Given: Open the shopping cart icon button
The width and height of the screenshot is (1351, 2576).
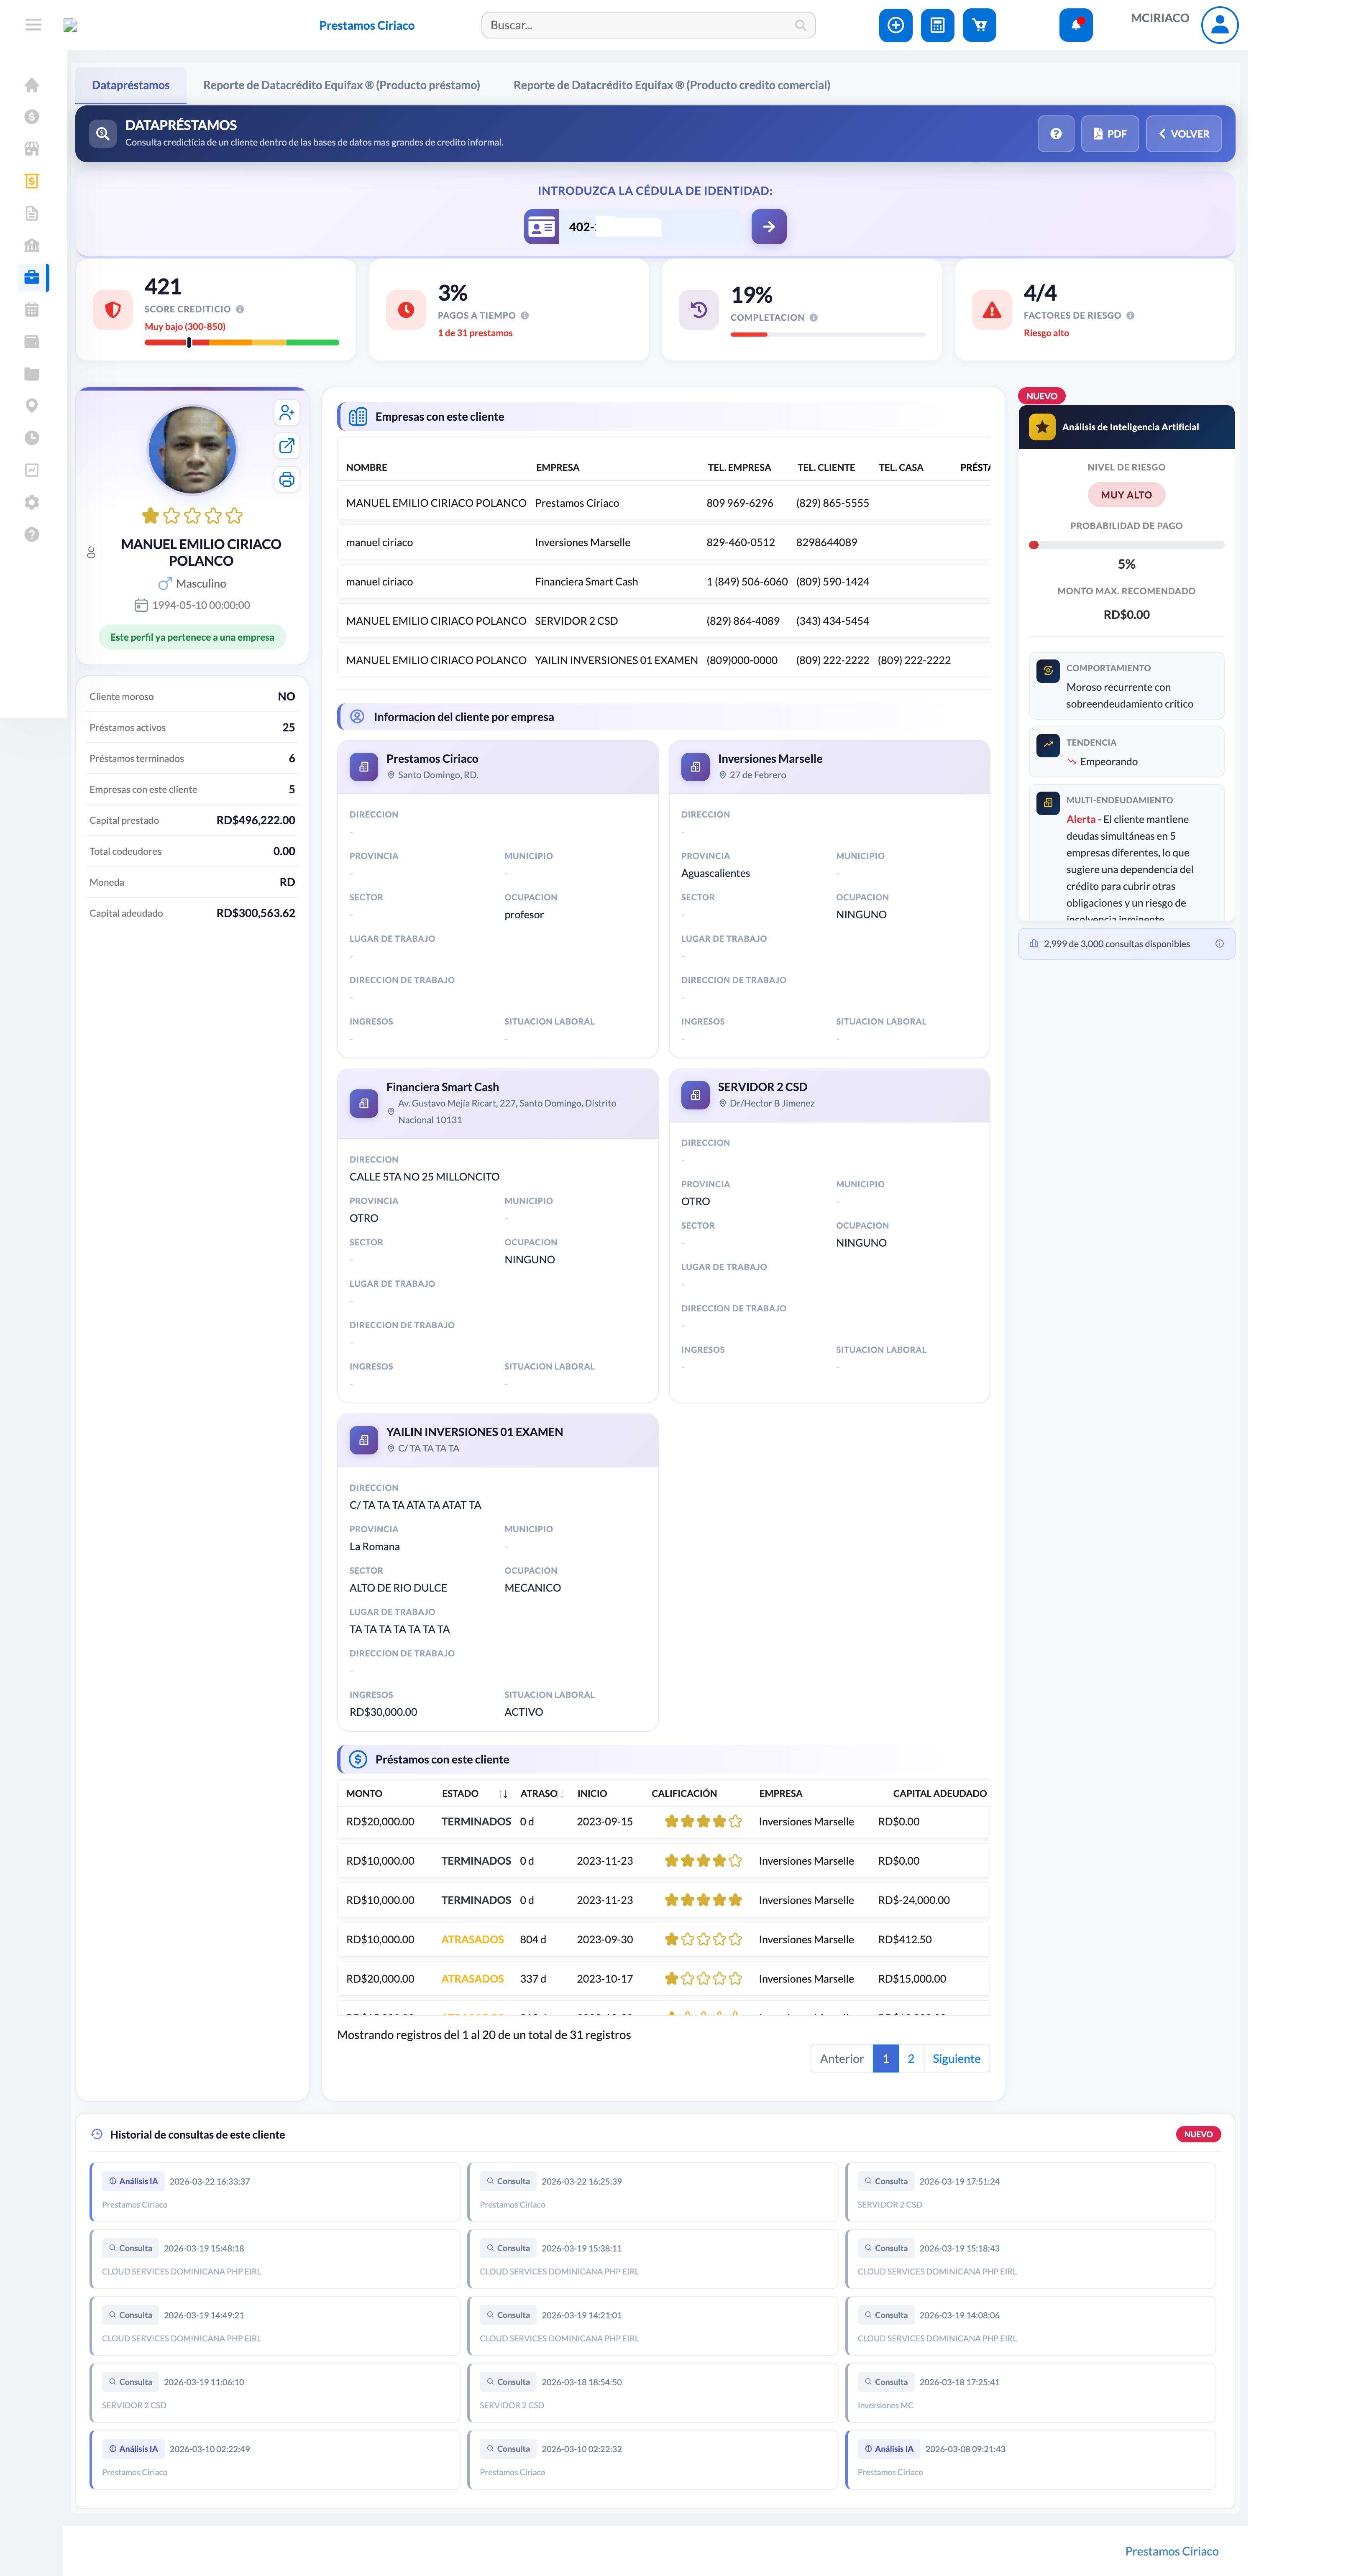Looking at the screenshot, I should click(979, 25).
